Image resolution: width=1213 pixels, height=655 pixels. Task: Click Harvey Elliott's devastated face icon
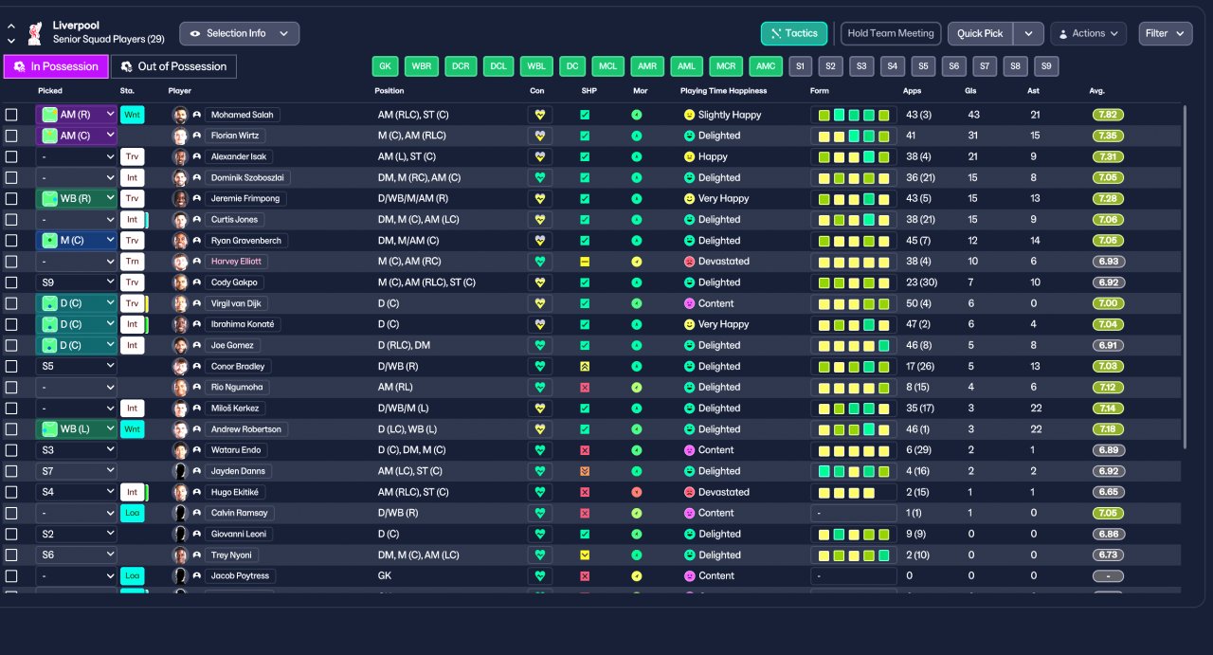[x=689, y=262]
